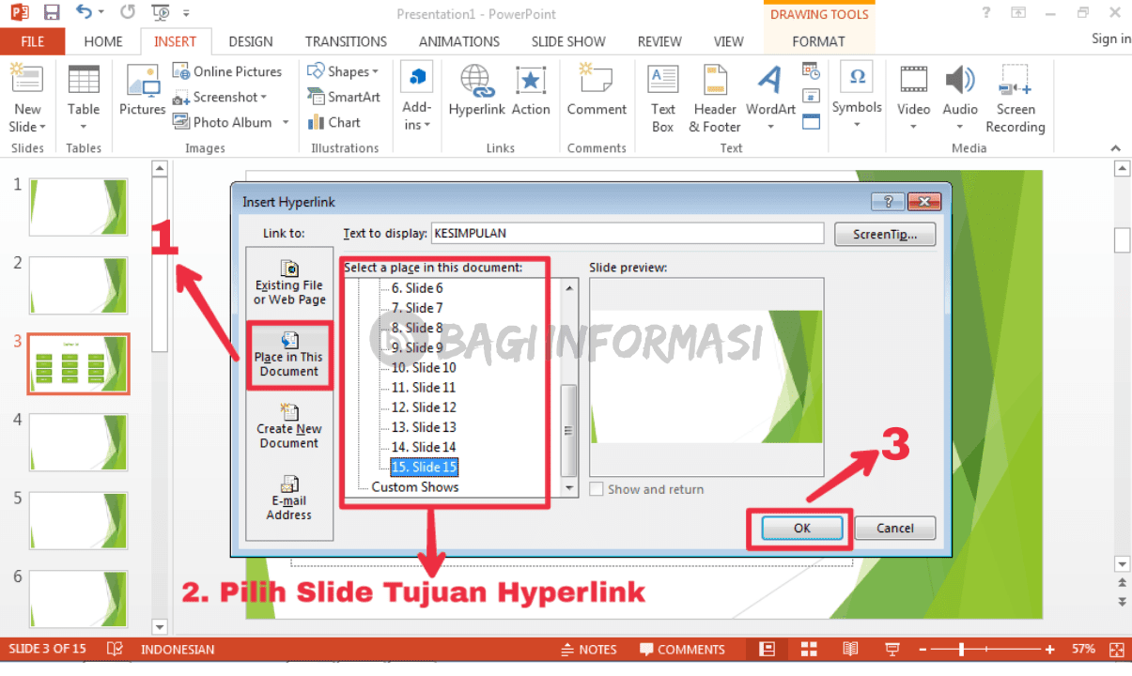This screenshot has height=676, width=1132.
Task: Open PowerPoint Help question mark
Action: (985, 12)
